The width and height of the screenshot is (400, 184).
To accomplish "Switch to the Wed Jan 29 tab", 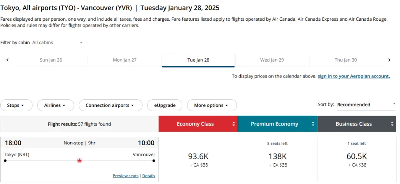I will [272, 60].
